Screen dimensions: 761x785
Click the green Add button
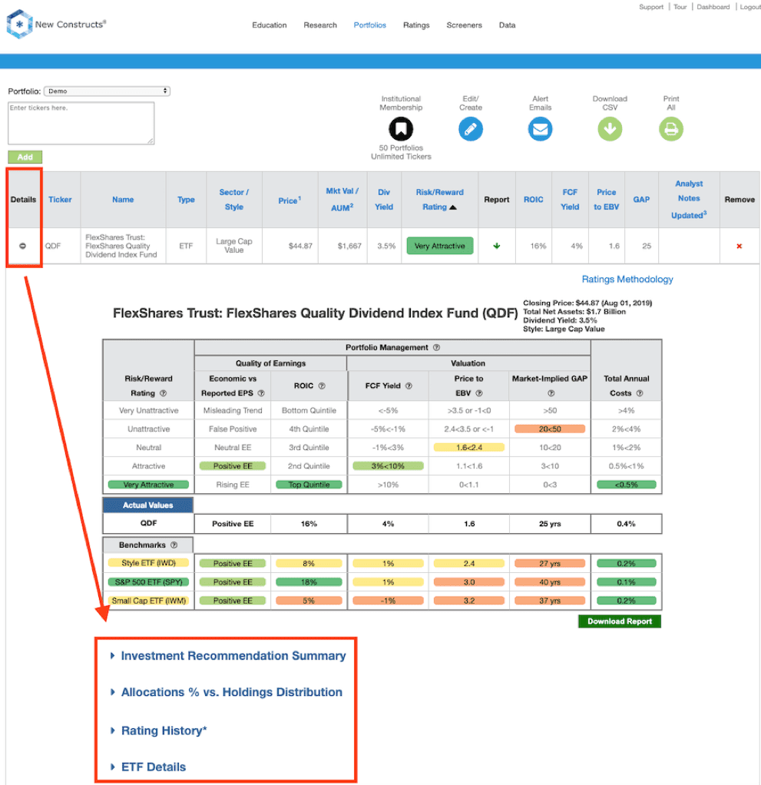click(x=25, y=157)
